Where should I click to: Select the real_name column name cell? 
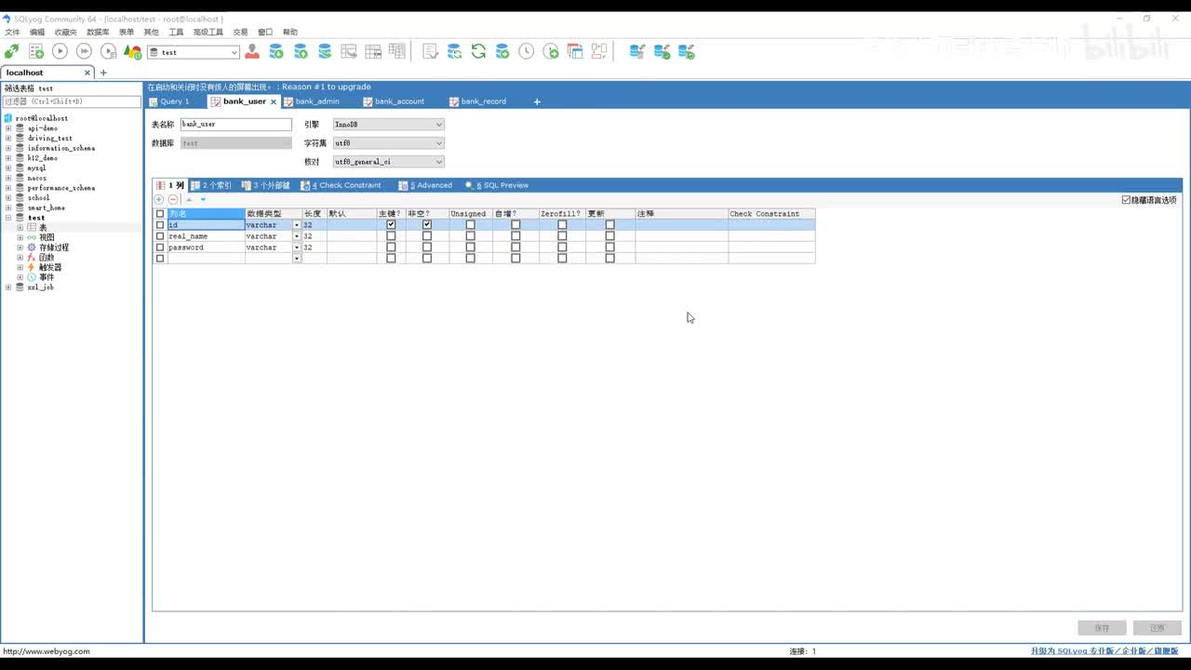pyautogui.click(x=206, y=236)
